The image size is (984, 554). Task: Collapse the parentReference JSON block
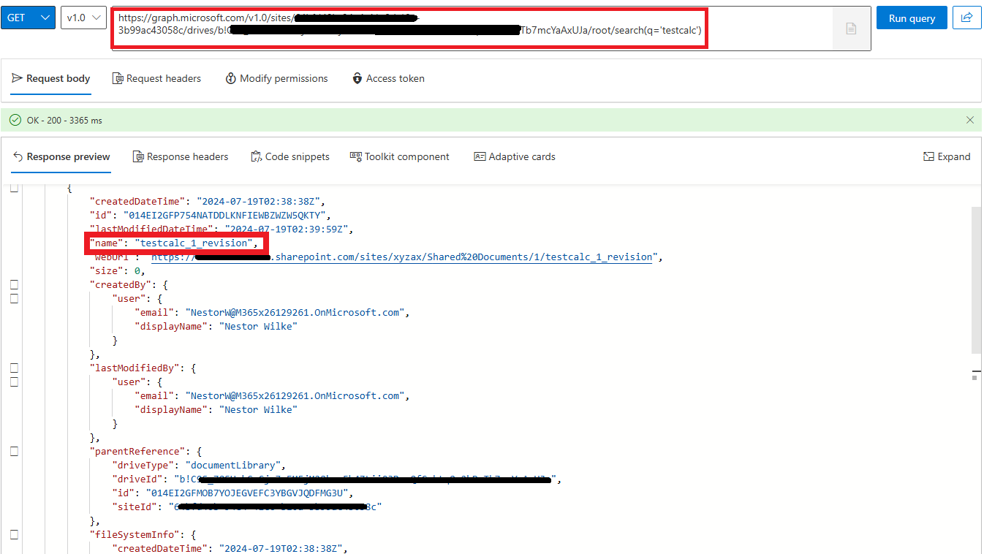point(14,451)
